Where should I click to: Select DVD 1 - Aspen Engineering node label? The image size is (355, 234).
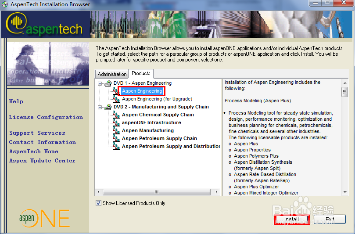(143, 83)
